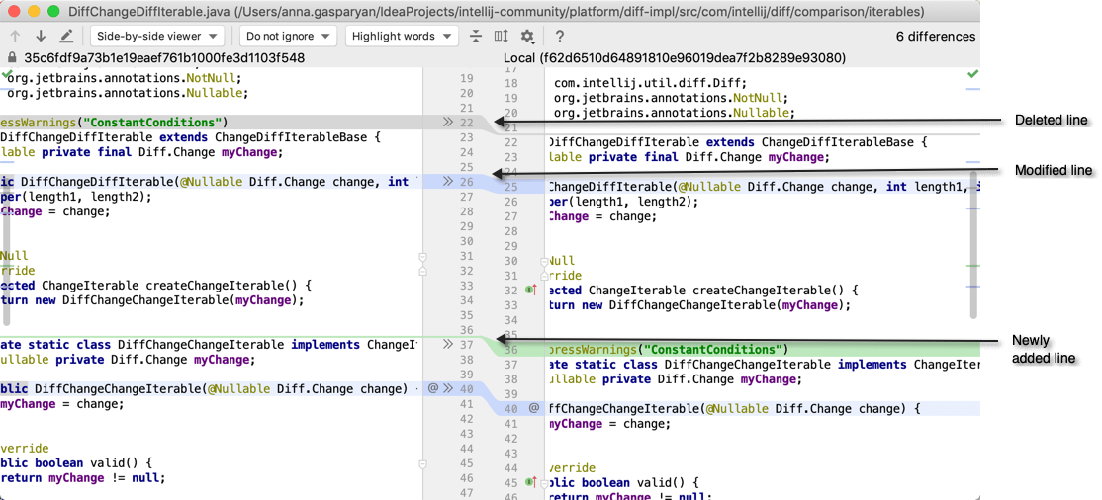Collapse right pane fold marker at line 30
Image resolution: width=1102 pixels, height=500 pixels.
coord(543,262)
